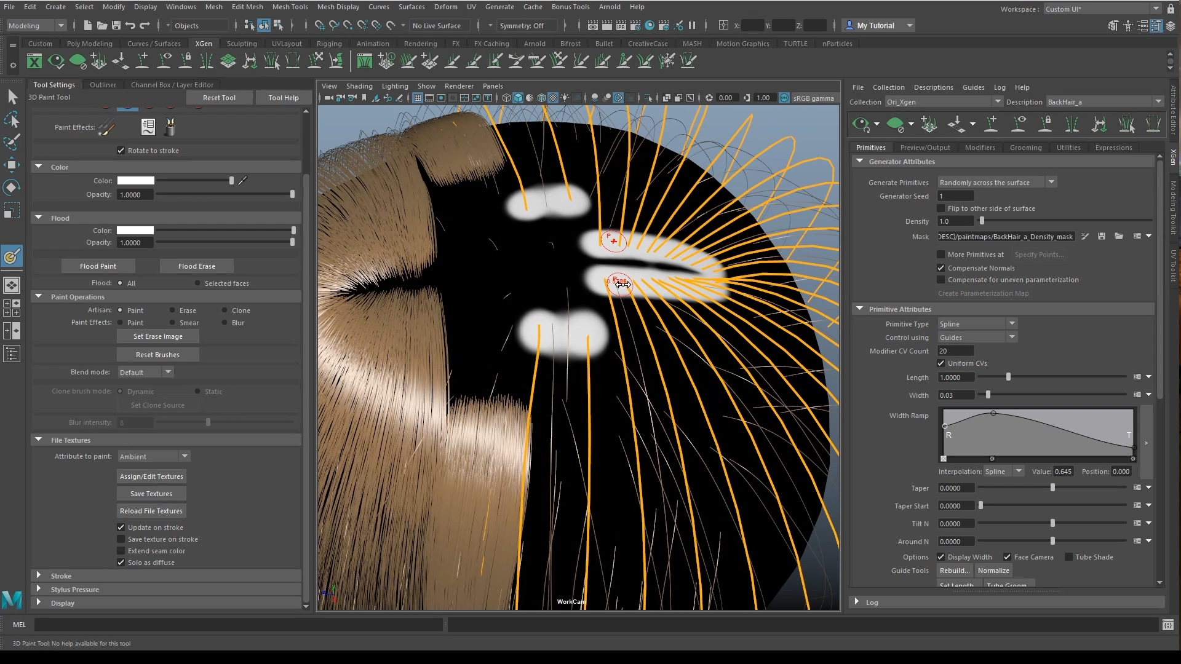Click the XGen preview eye icon
The height and width of the screenshot is (664, 1181).
[861, 124]
